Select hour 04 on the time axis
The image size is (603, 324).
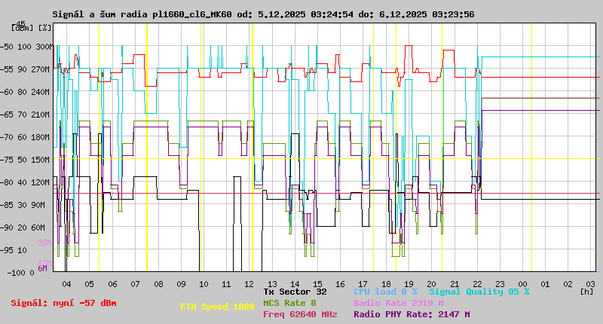click(x=66, y=283)
